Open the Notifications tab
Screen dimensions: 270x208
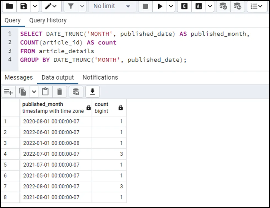coord(100,77)
